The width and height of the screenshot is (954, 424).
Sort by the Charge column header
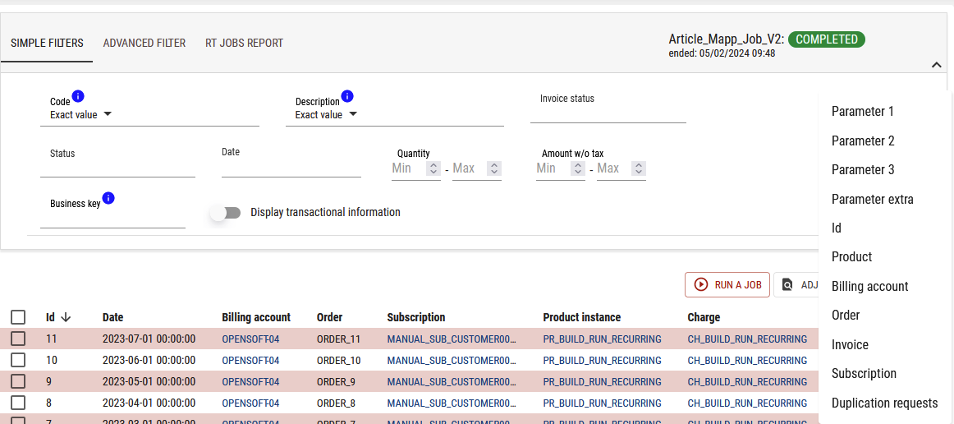(x=704, y=317)
